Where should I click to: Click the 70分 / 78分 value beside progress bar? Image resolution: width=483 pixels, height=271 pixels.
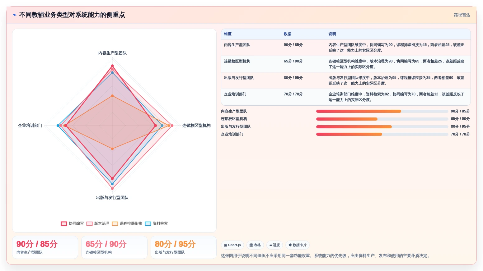coord(460,135)
